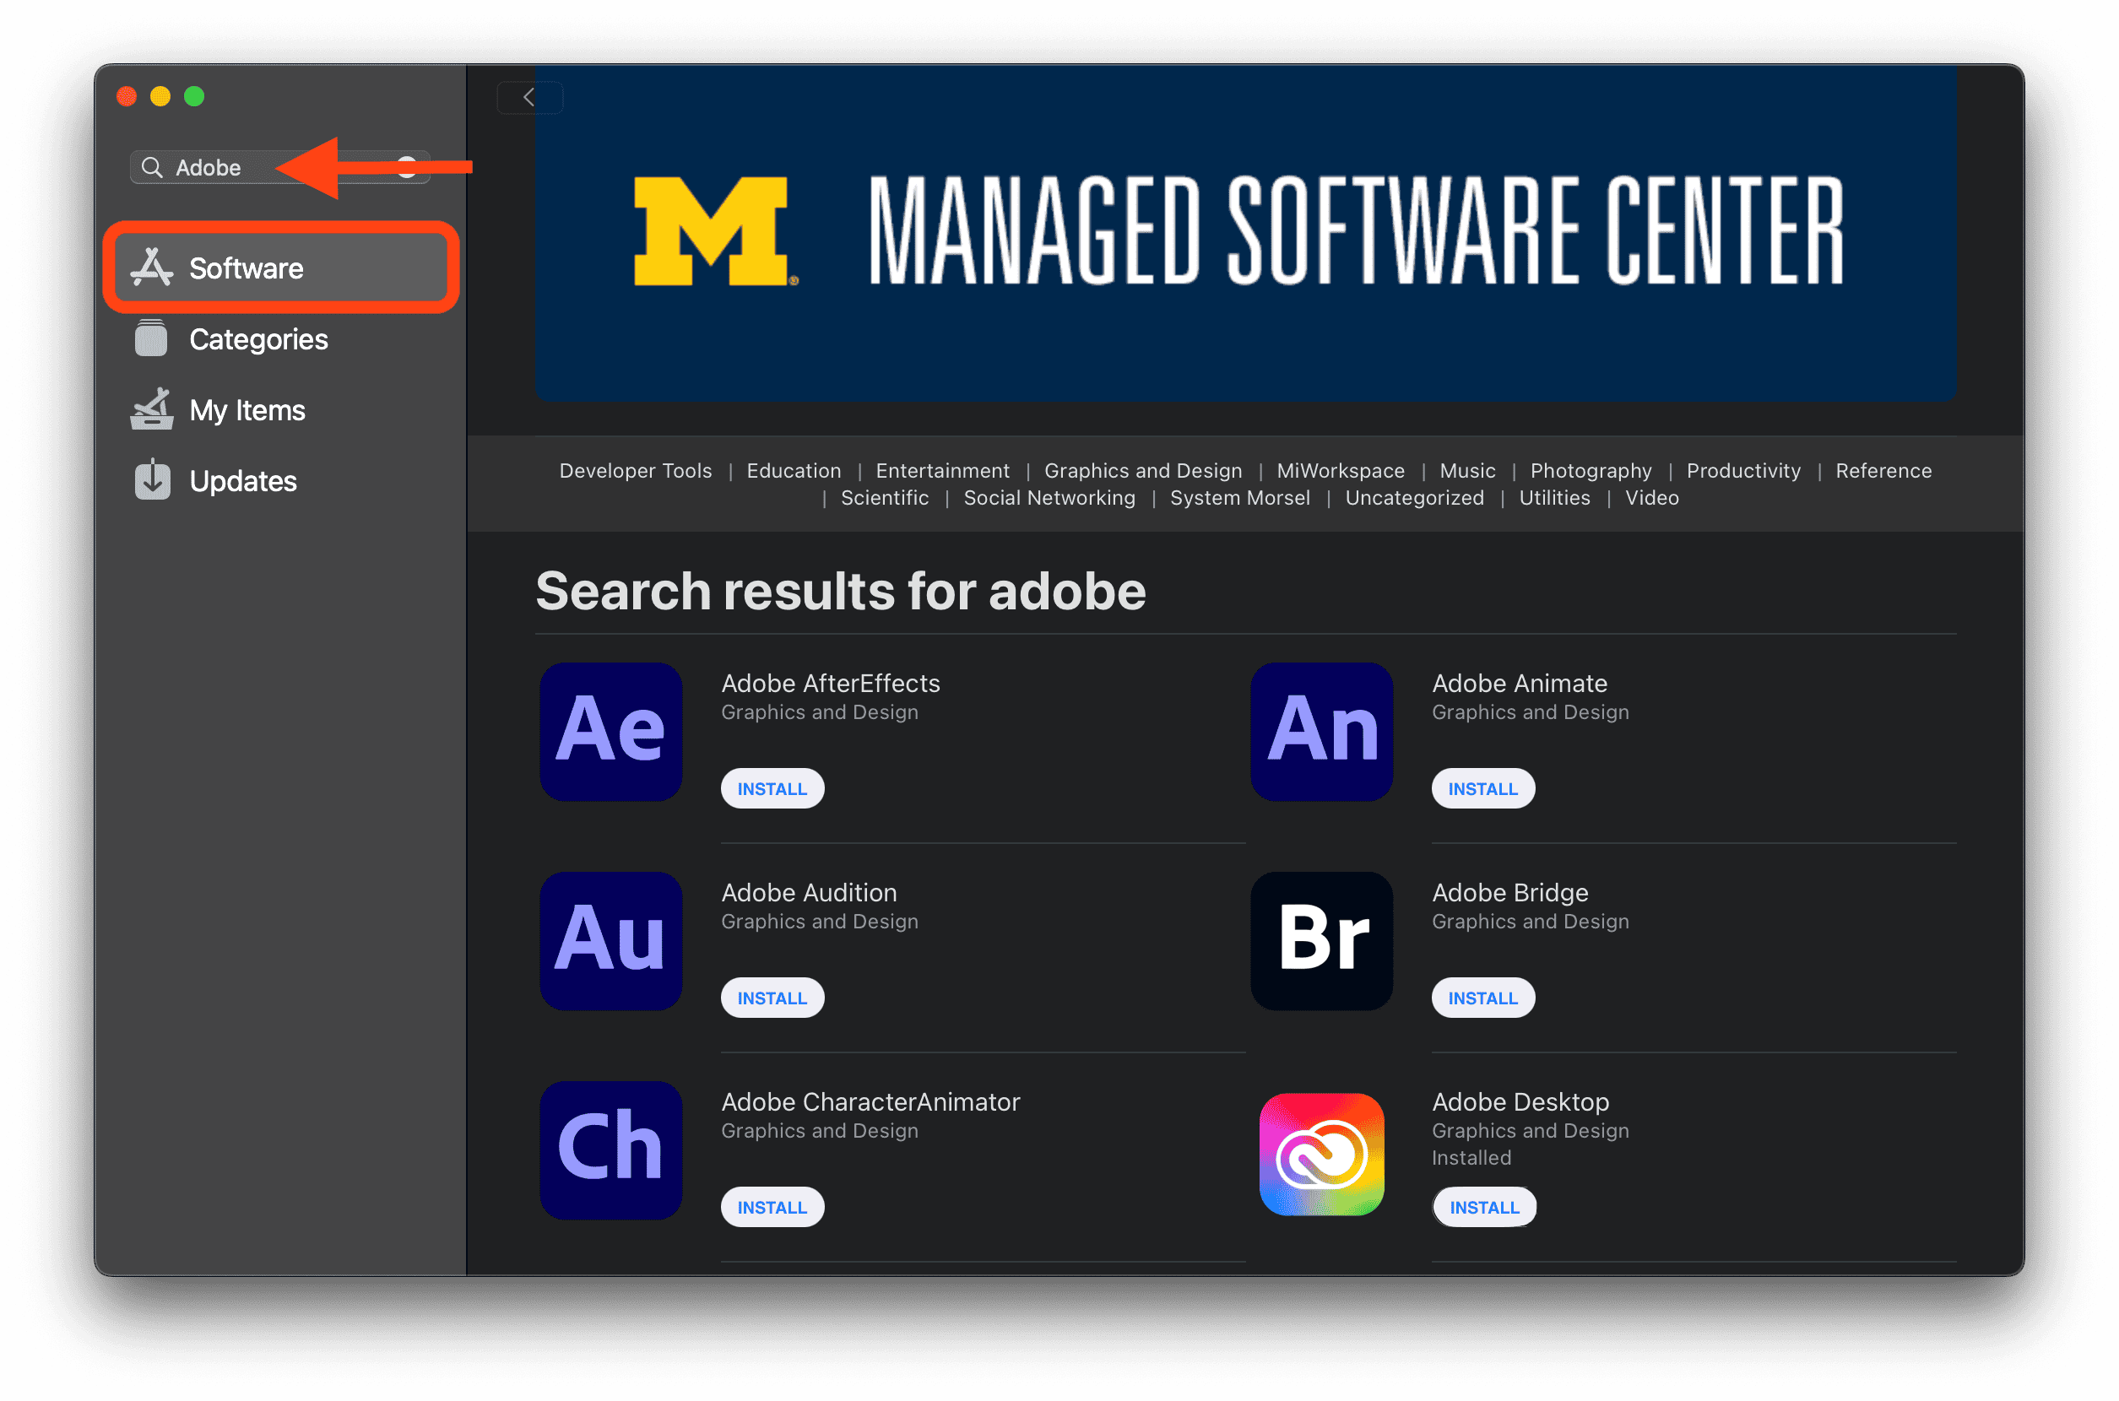This screenshot has width=2119, height=1401.
Task: Click the My Items sidebar icon
Action: (x=151, y=409)
